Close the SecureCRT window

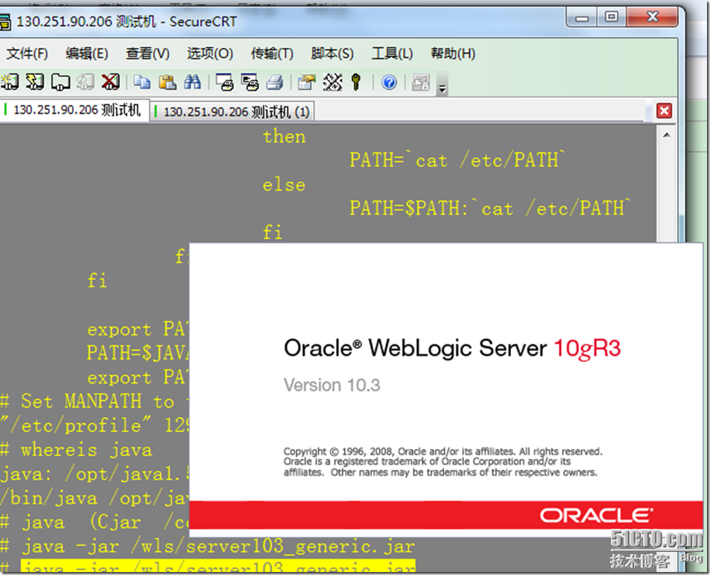[x=653, y=18]
